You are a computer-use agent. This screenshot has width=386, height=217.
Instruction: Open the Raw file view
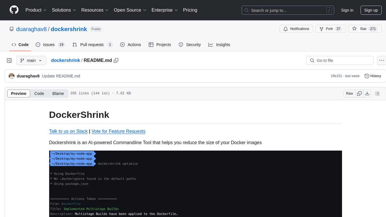coord(349,93)
